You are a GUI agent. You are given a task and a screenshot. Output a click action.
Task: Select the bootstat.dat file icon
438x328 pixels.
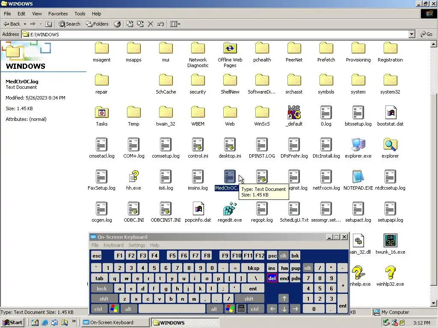(x=390, y=112)
